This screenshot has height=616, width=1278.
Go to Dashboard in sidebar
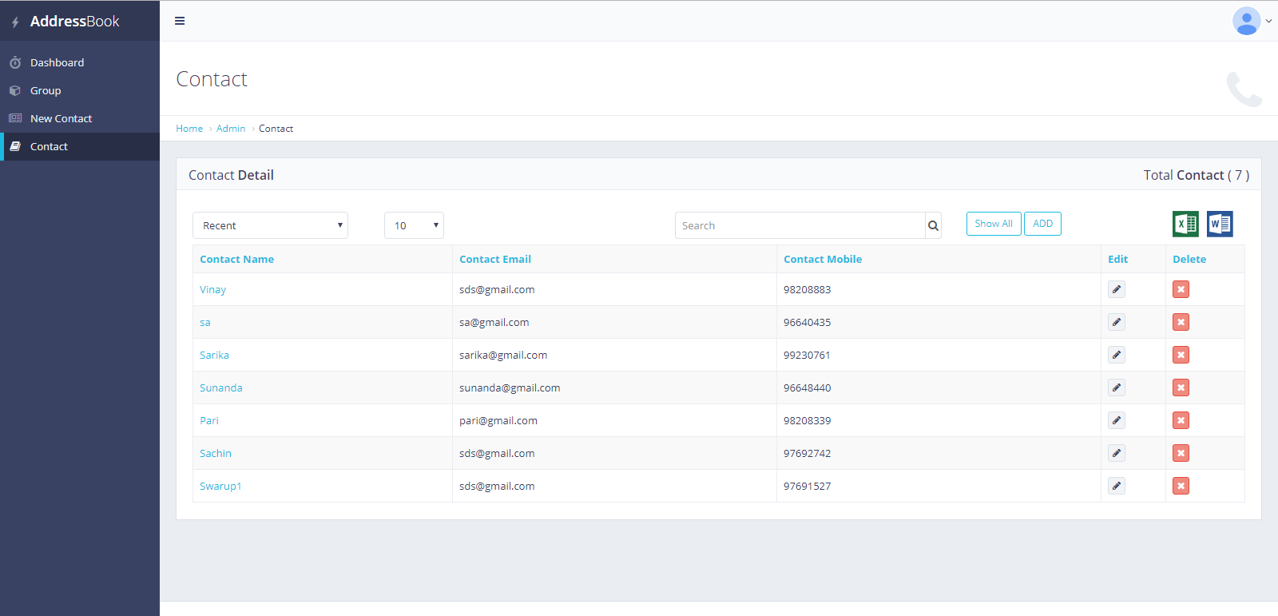click(57, 62)
